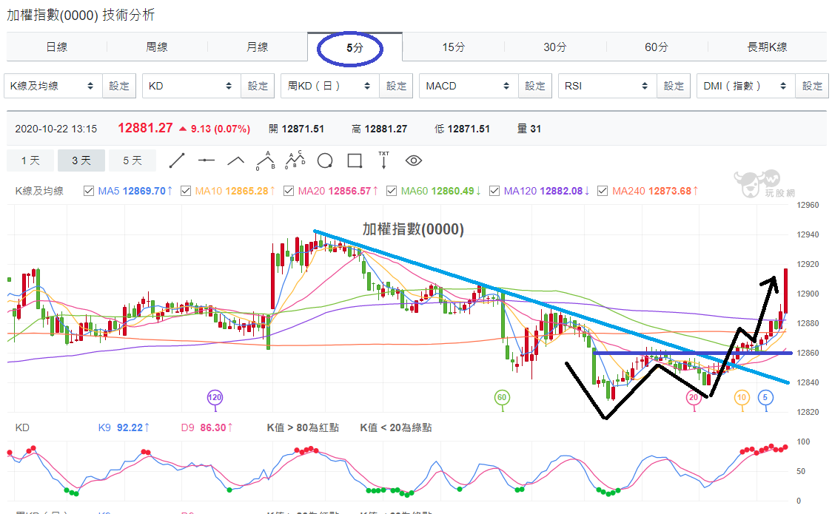Viewport: 832px width, 514px height.
Task: Select the circle drawing tool
Action: pyautogui.click(x=325, y=160)
